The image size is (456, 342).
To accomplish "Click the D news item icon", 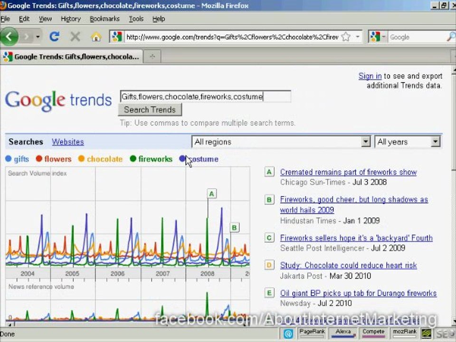I will pos(269,265).
